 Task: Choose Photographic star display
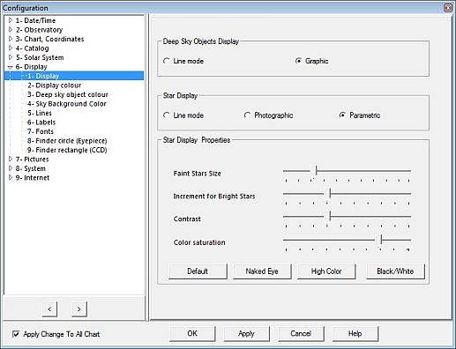click(247, 115)
